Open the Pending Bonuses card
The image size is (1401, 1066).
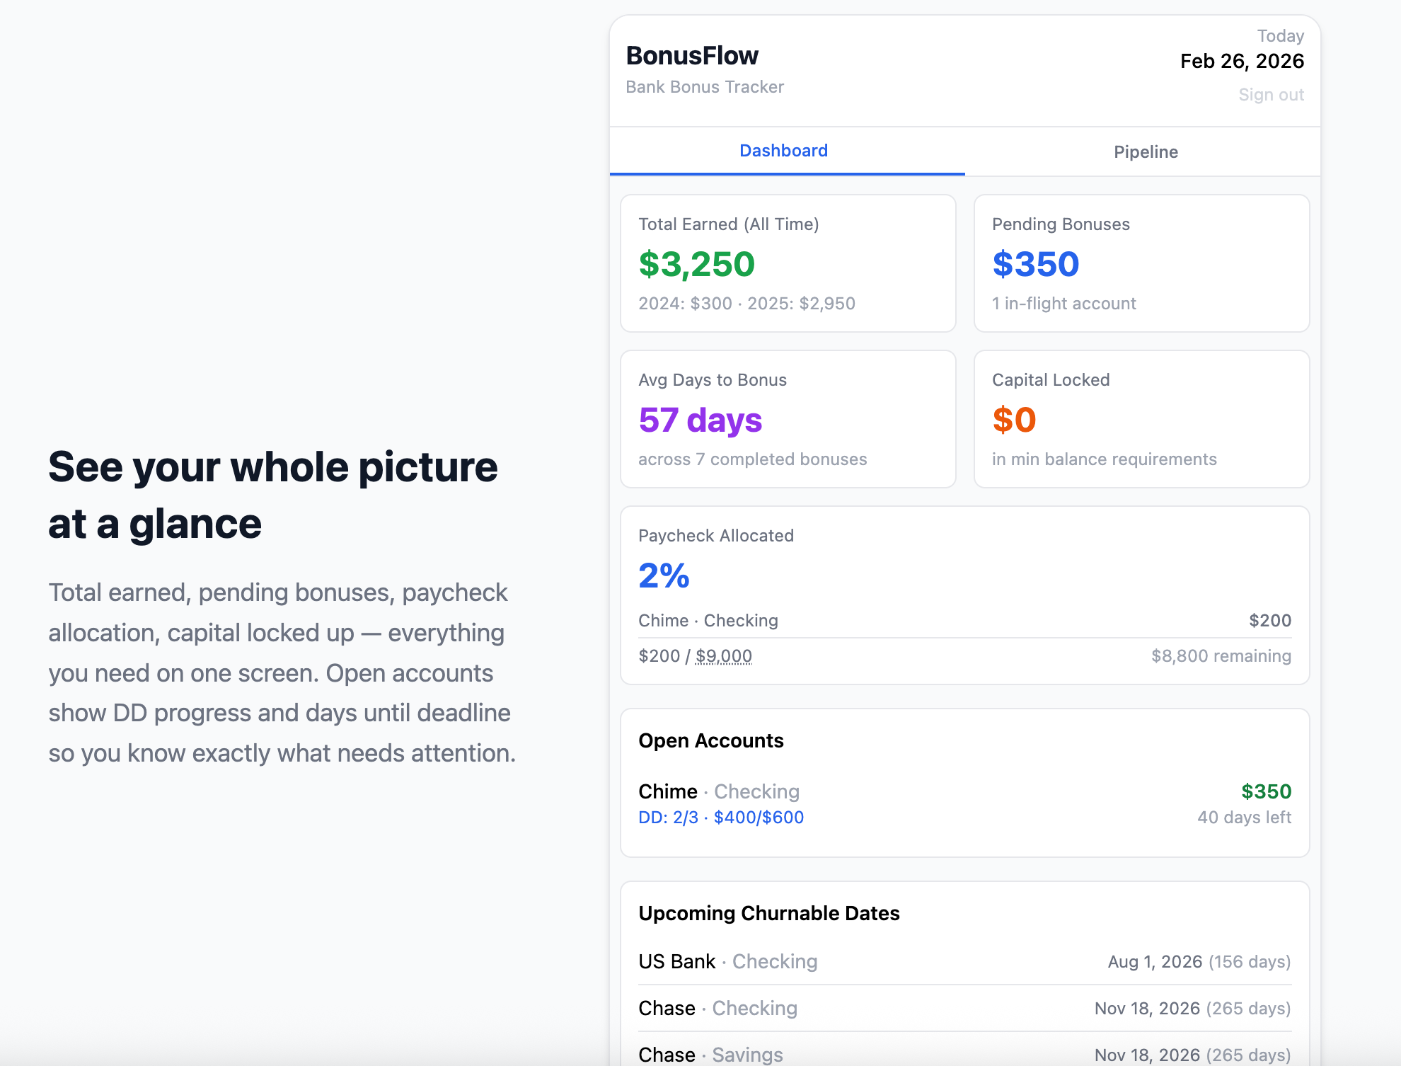coord(1141,263)
